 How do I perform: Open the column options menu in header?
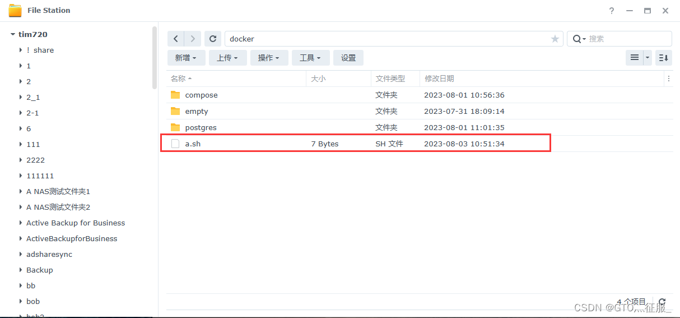669,79
